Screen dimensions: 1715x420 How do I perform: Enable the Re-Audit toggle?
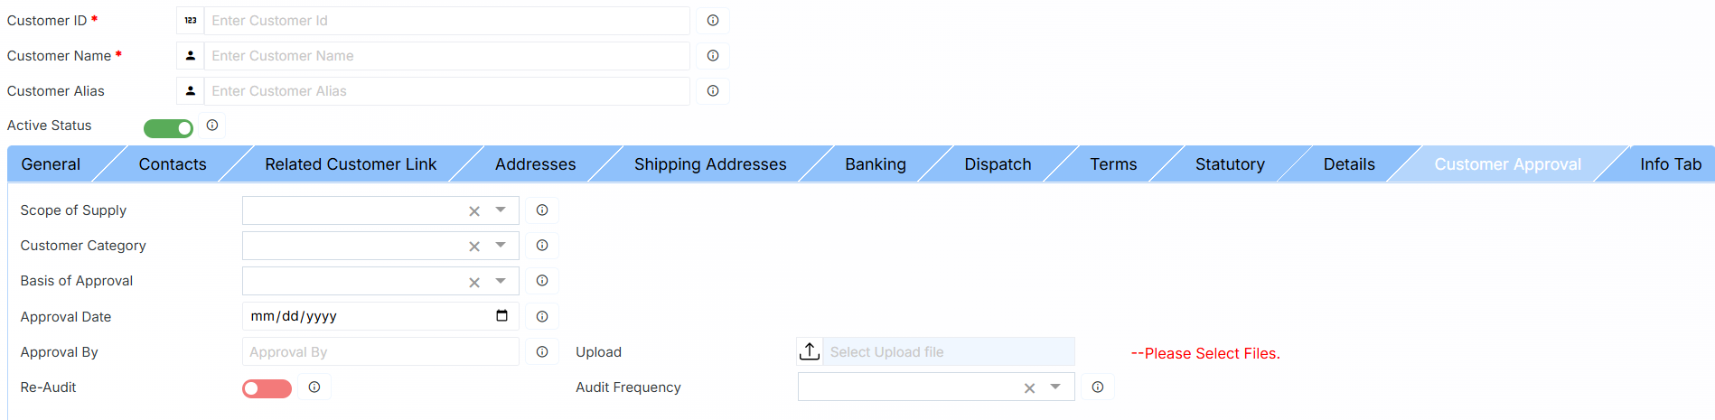[x=267, y=388]
